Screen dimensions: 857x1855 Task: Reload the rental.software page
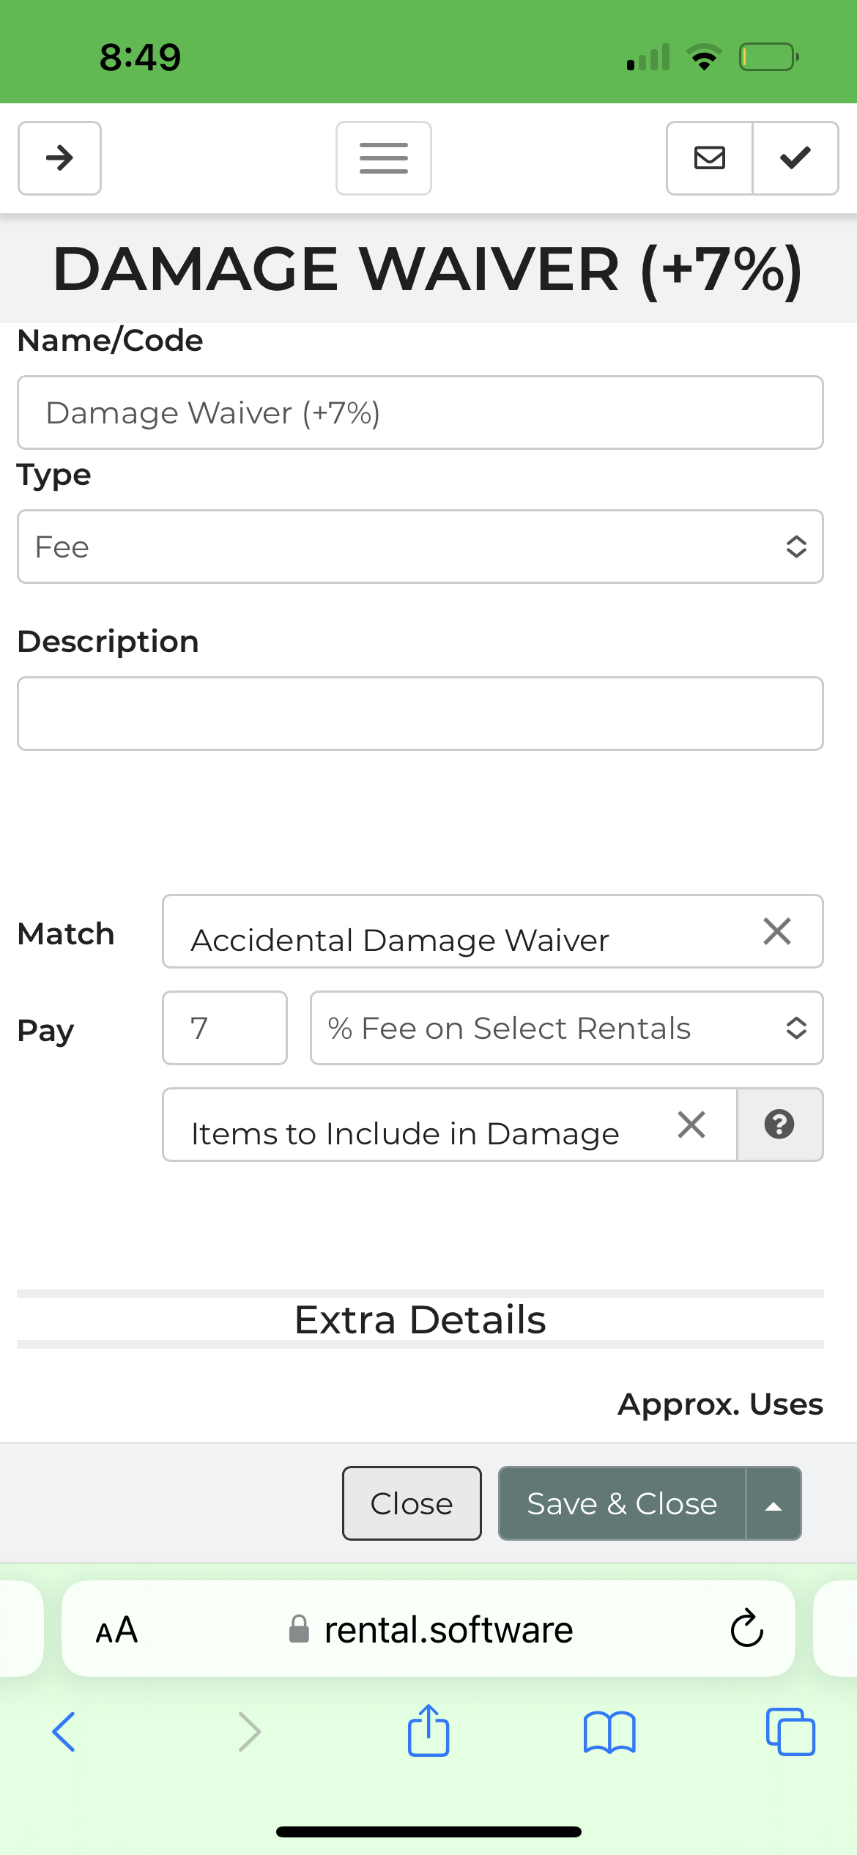(746, 1629)
